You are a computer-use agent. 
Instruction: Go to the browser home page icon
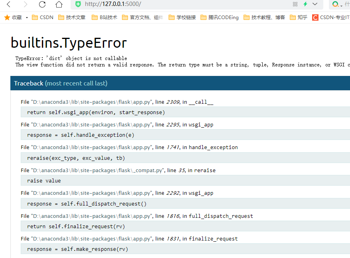(x=59, y=4)
